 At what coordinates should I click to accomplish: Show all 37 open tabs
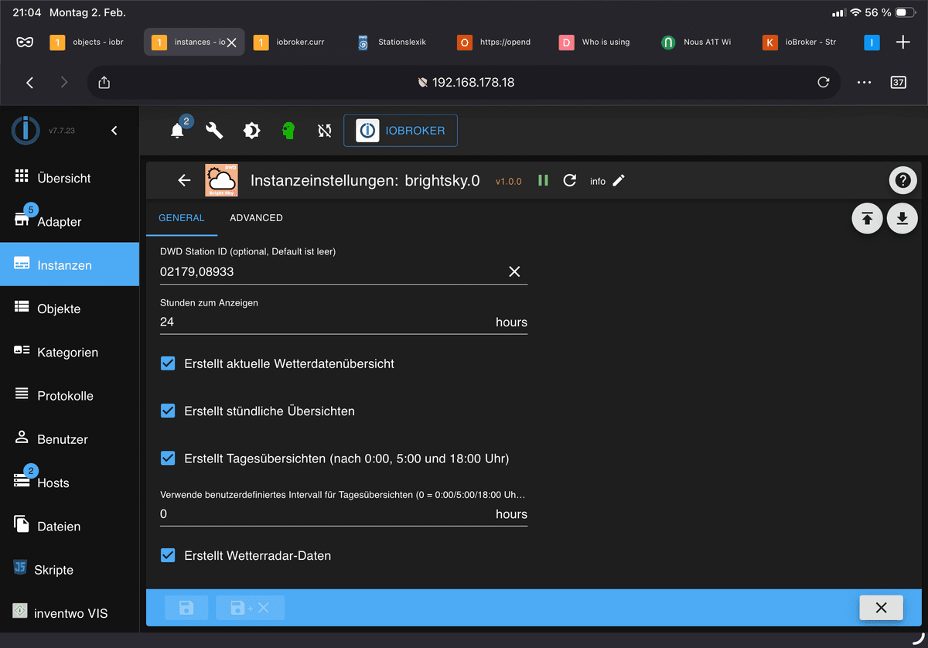[x=898, y=82]
